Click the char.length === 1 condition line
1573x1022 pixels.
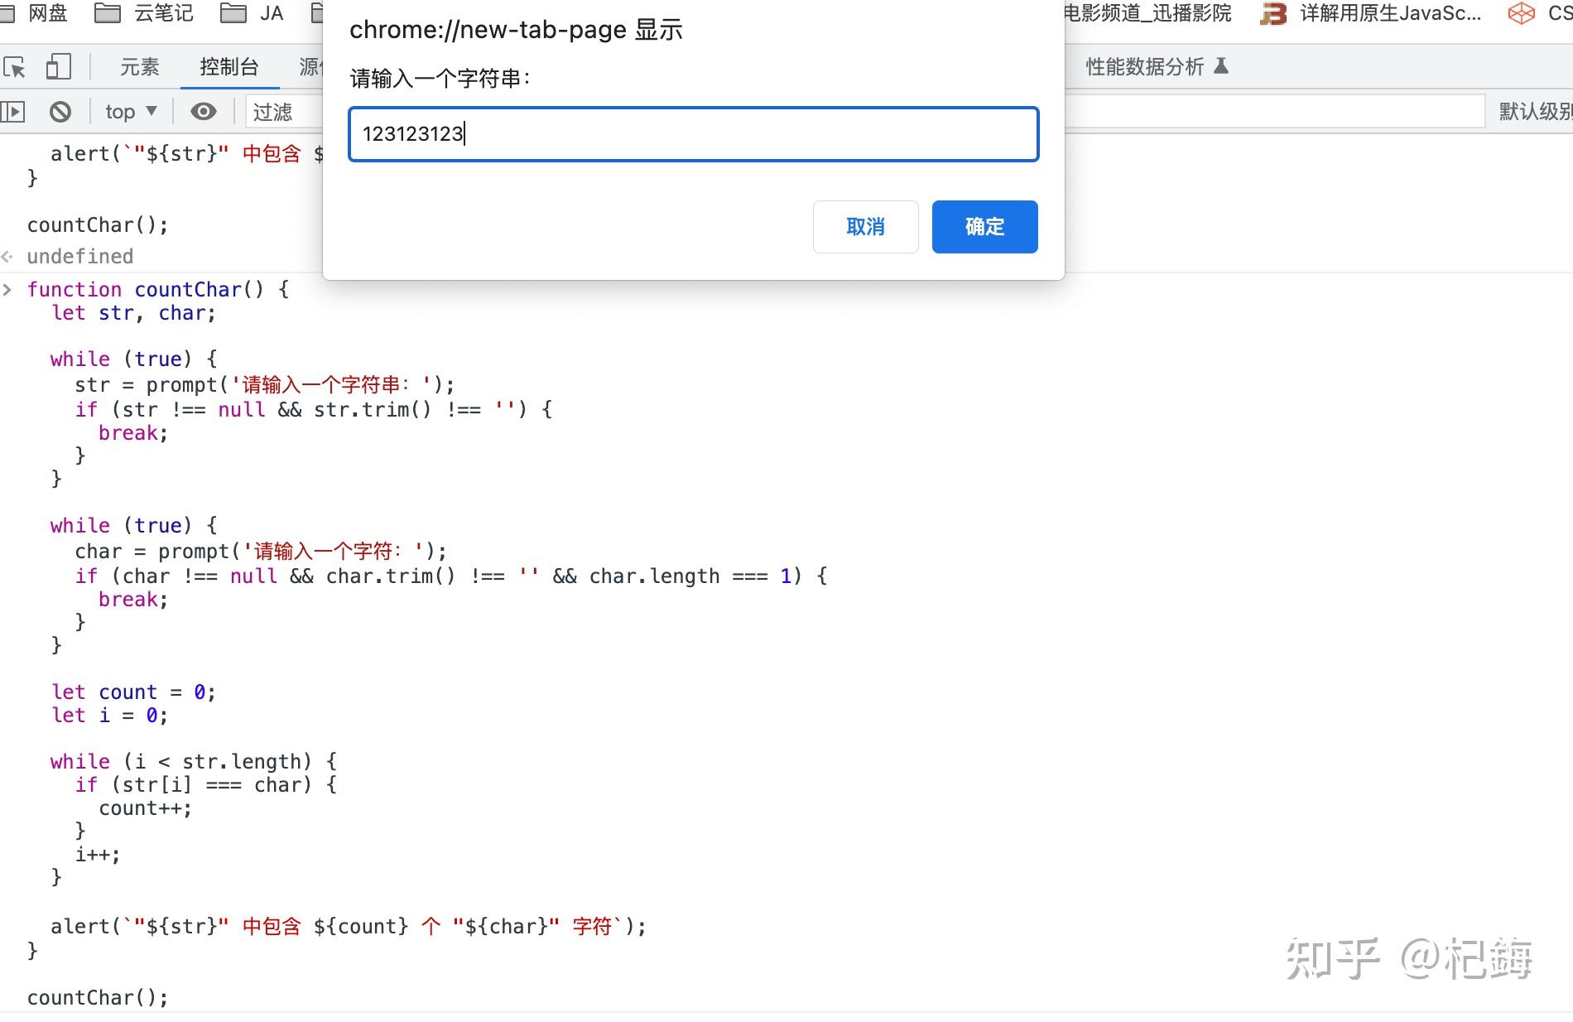[x=451, y=576]
